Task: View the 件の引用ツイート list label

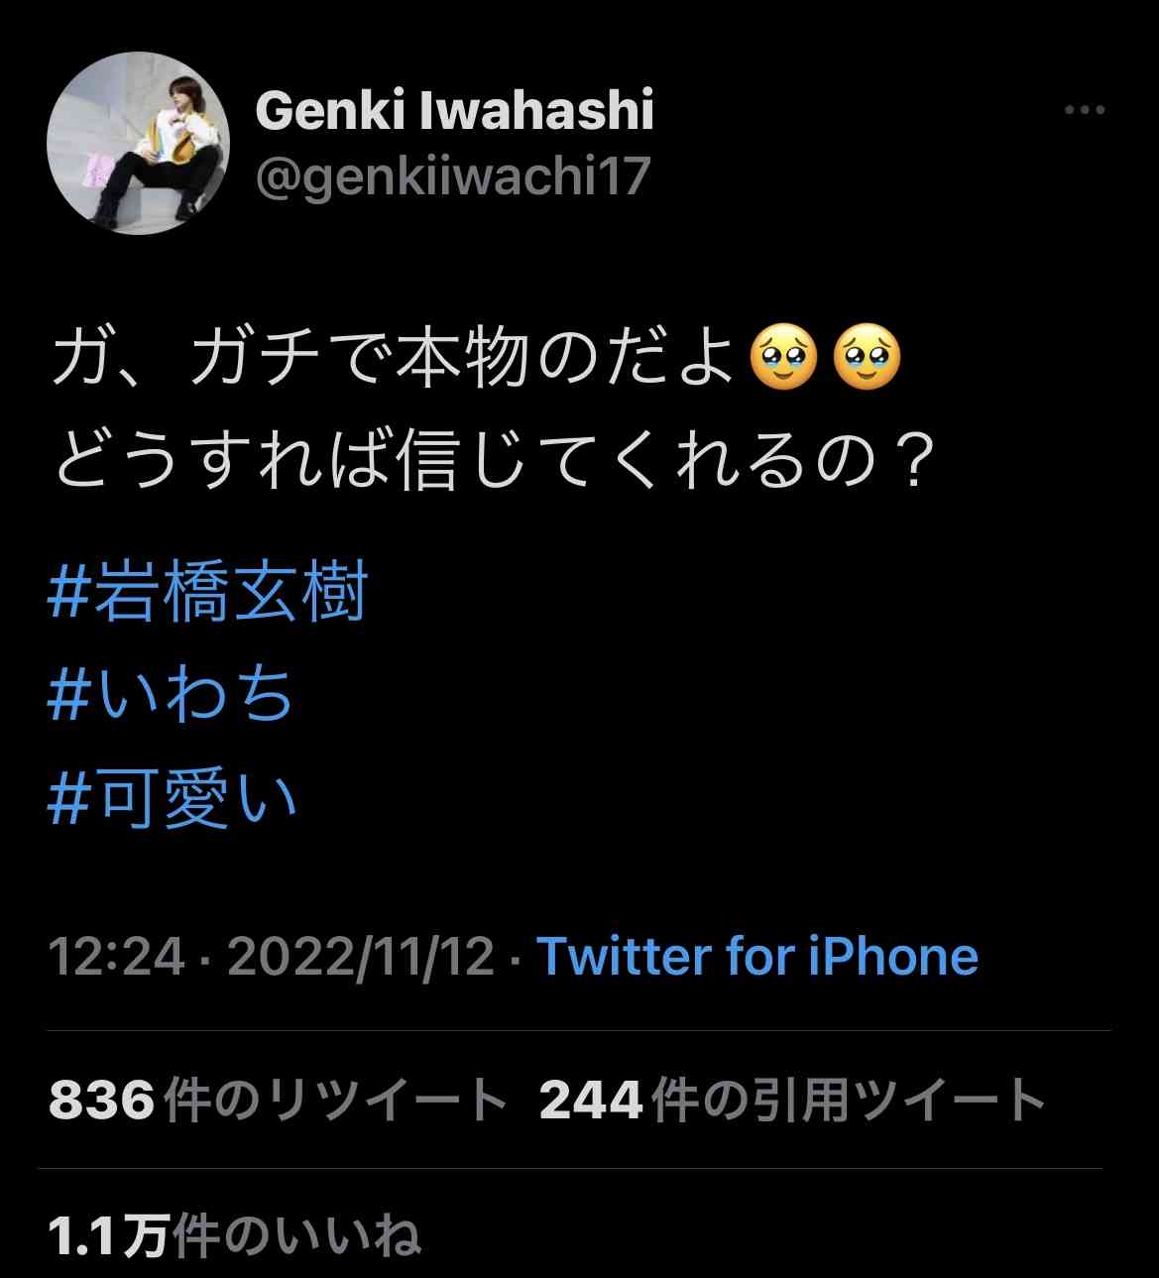Action: tap(850, 1100)
